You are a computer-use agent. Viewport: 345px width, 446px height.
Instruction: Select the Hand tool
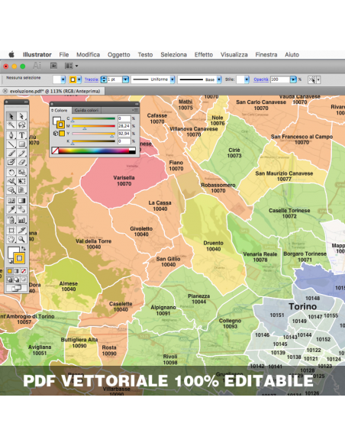coord(11,239)
